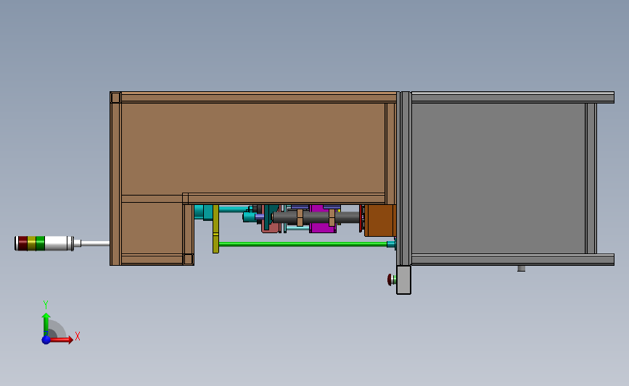
Task: Select the yellow segment of the signal tower light
Action: click(x=31, y=243)
